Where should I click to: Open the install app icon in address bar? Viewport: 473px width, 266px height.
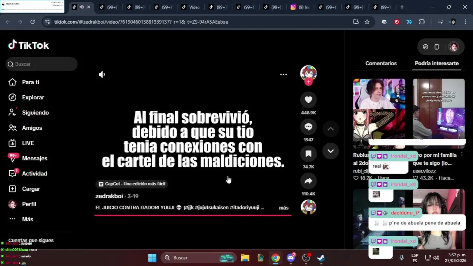(356, 22)
